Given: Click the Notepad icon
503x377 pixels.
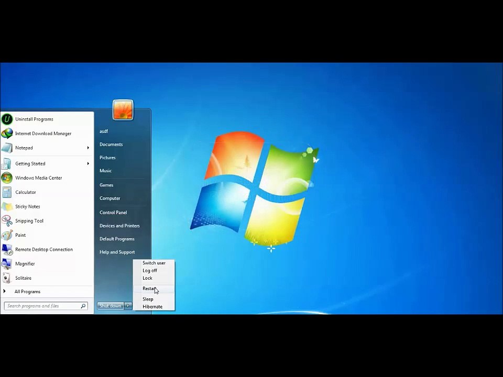Looking at the screenshot, I should click(7, 148).
